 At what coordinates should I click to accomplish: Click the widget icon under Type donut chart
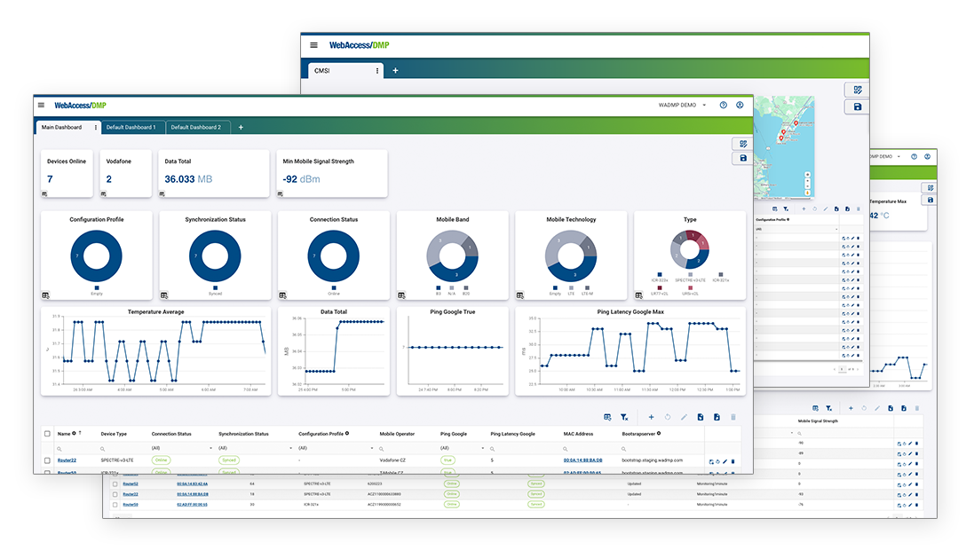(638, 295)
